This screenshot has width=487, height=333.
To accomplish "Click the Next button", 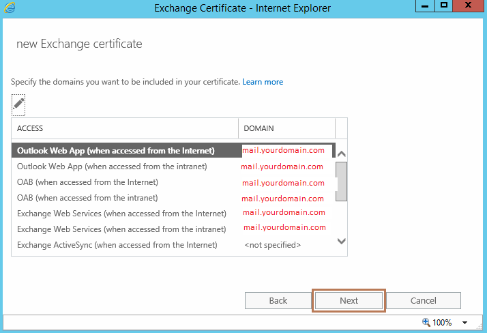I will pos(349,300).
